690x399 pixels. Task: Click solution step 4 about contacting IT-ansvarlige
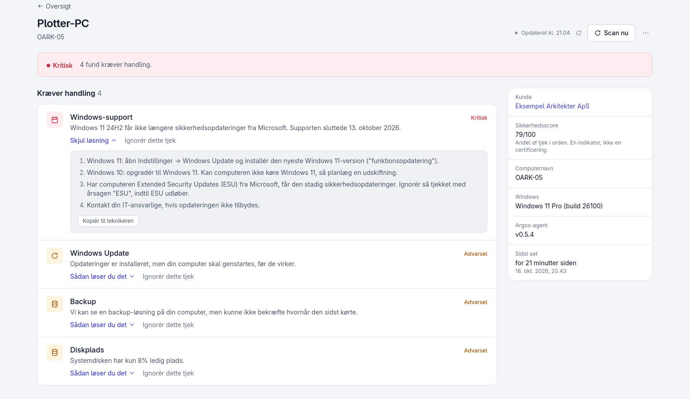click(x=173, y=205)
